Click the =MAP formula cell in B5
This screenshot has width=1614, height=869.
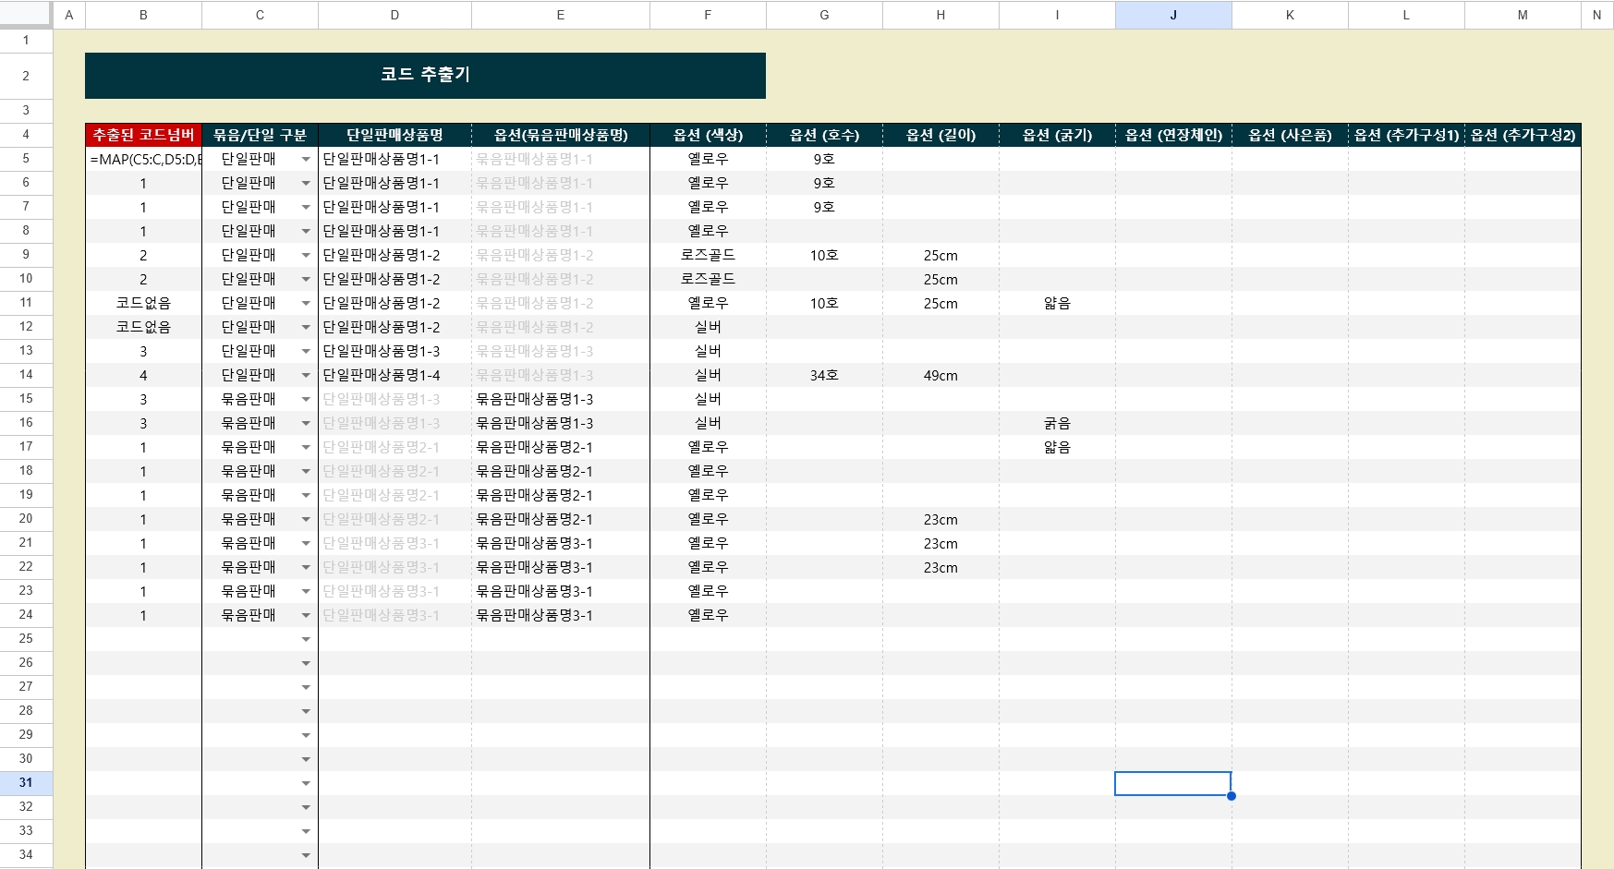[143, 159]
